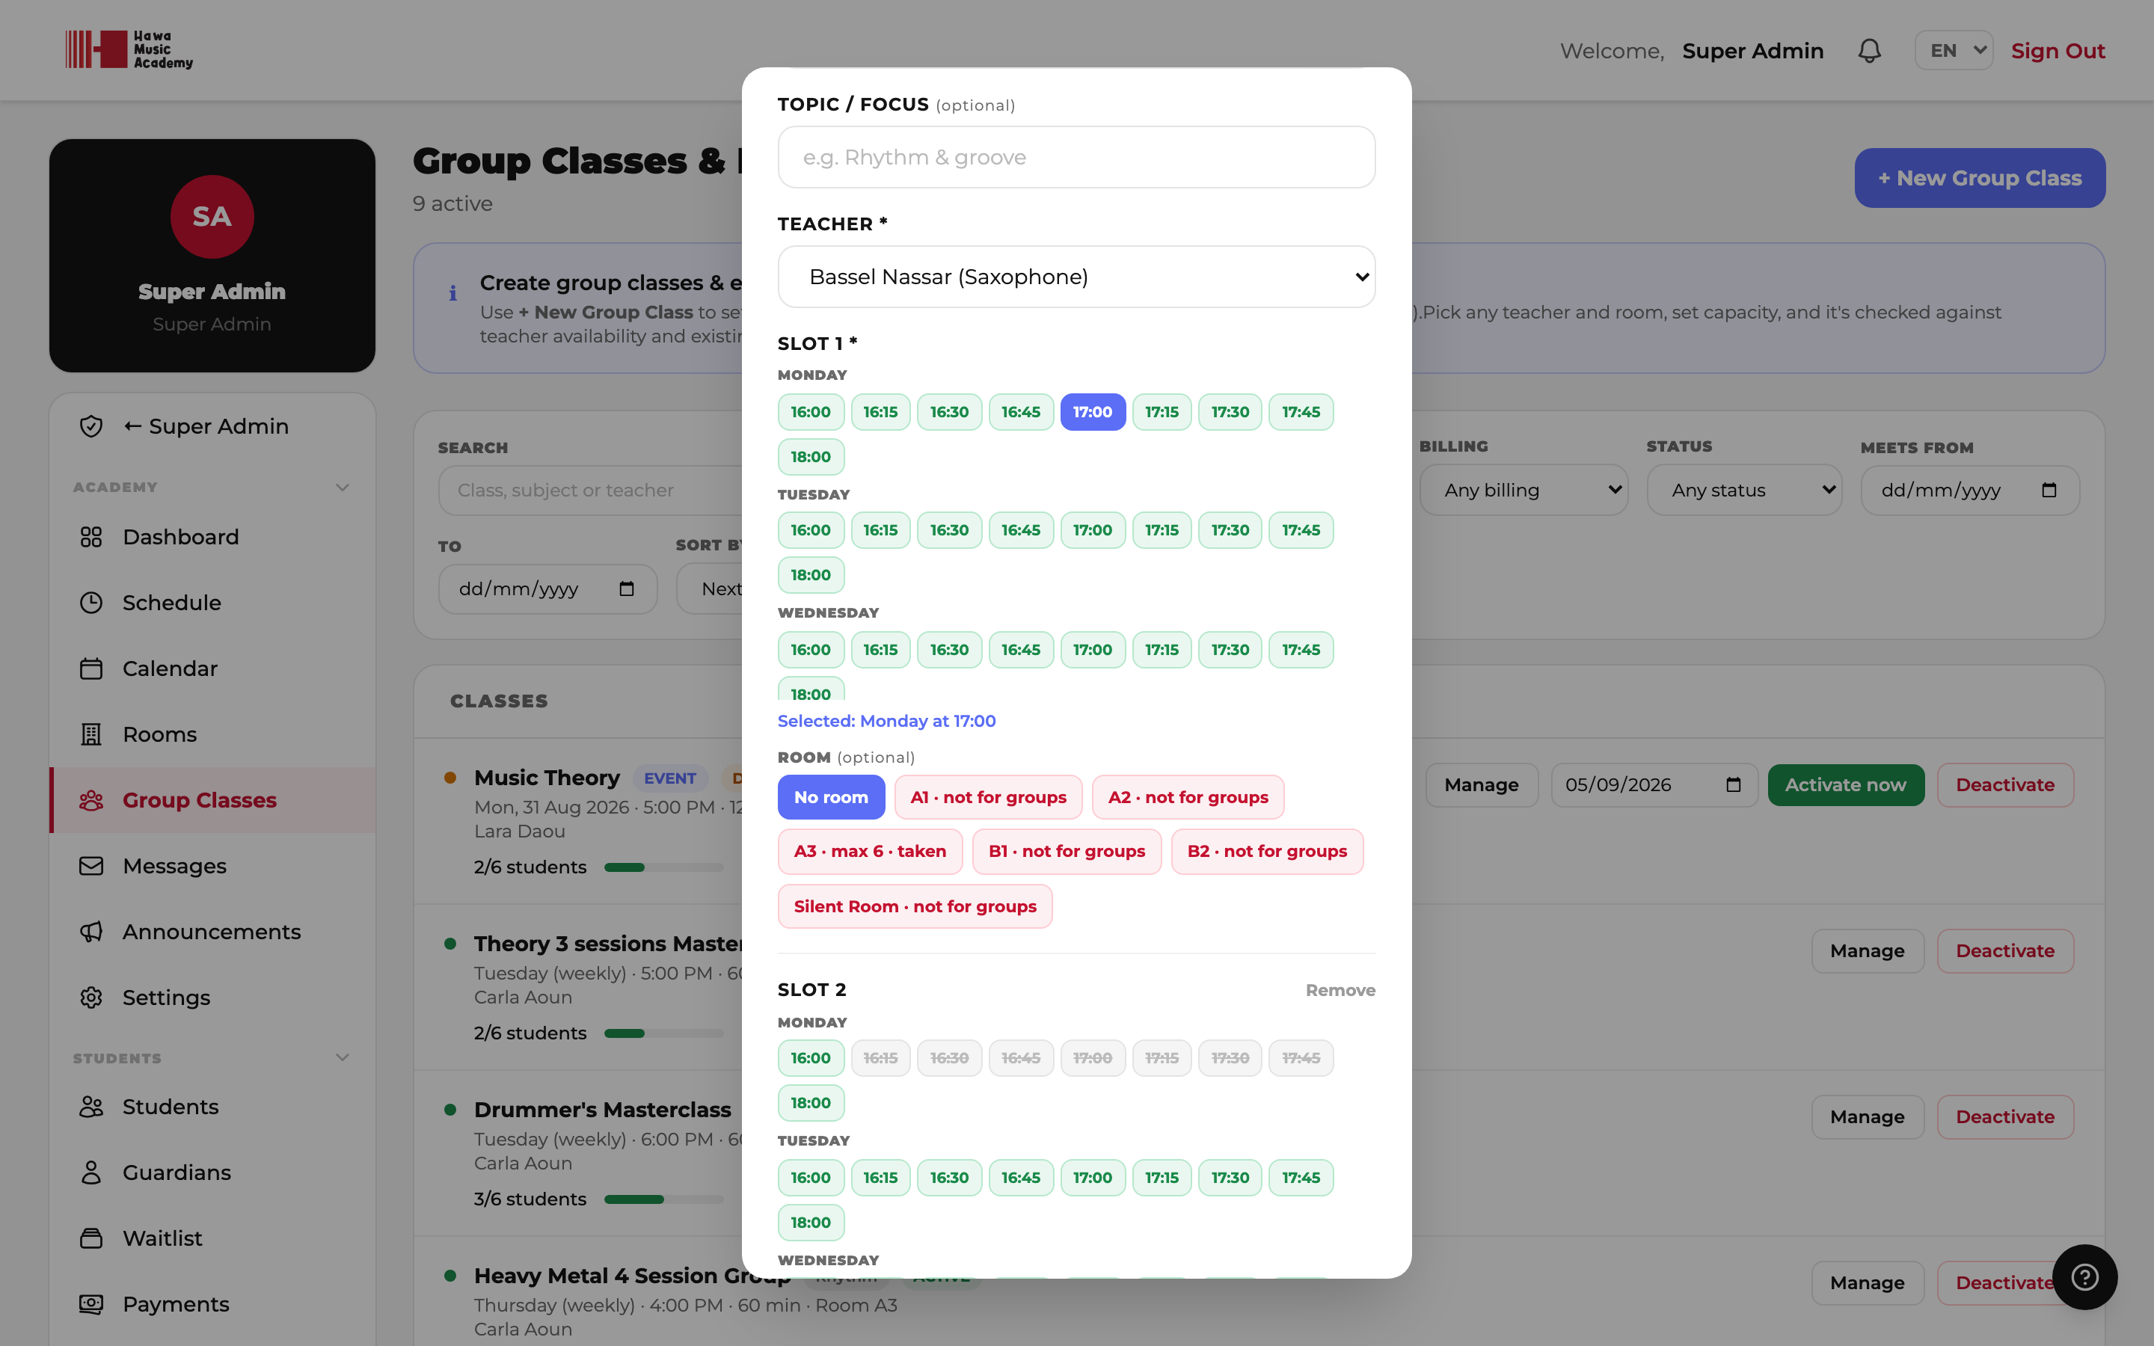Open the Any billing dropdown
Screen dimensions: 2154x1346
coord(1523,490)
